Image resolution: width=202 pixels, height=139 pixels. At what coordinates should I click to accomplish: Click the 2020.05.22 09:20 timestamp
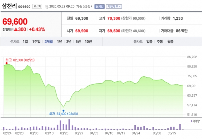(62, 6)
